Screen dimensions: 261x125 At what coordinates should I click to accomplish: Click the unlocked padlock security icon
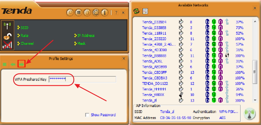coord(7,36)
